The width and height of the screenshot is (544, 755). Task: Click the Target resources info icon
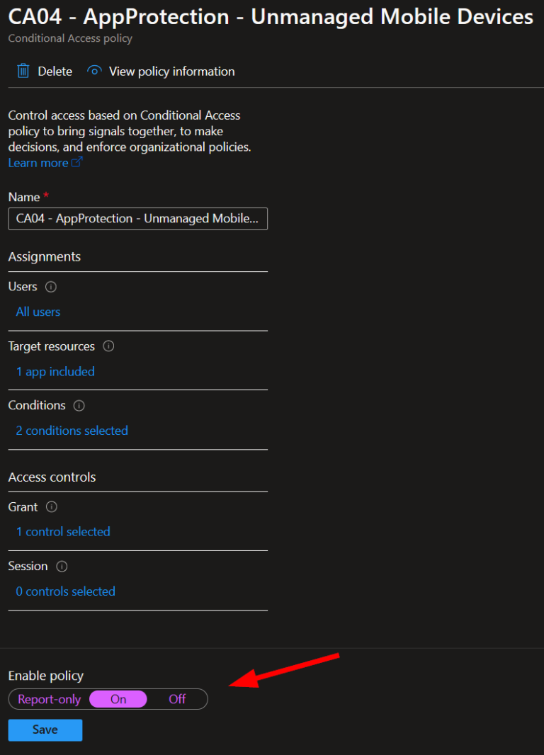pos(108,346)
